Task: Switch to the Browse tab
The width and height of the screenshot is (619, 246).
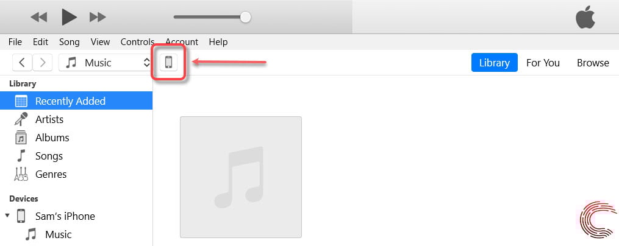Action: 593,63
